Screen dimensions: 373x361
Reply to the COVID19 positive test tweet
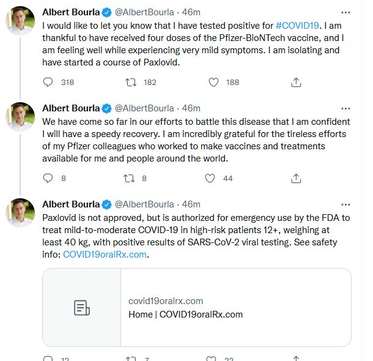(50, 82)
